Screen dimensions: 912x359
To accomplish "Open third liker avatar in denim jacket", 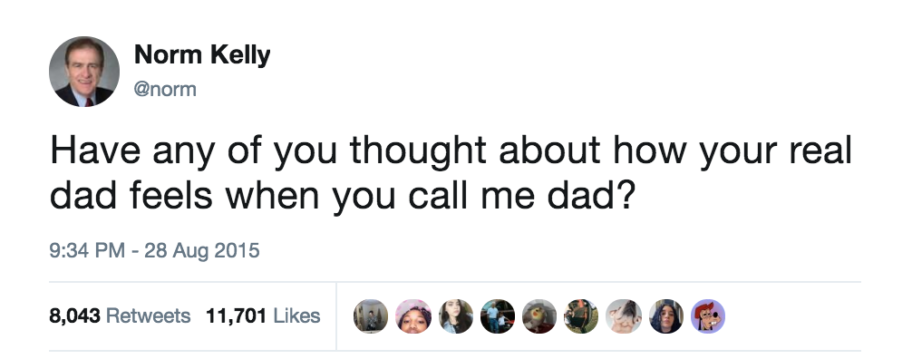I will pos(455,316).
